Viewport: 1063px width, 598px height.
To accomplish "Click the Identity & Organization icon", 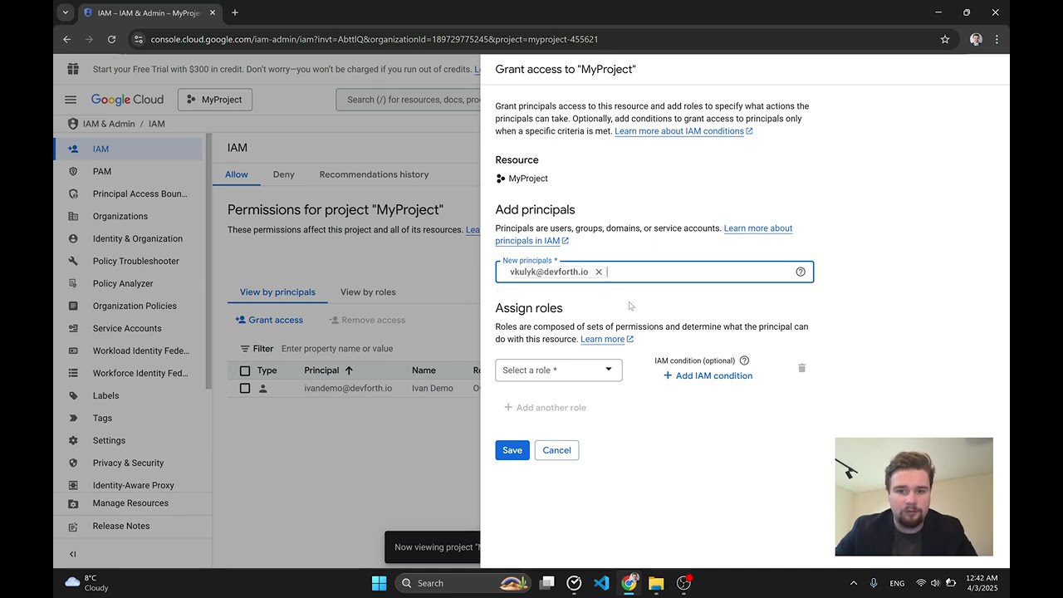I will tap(73, 238).
